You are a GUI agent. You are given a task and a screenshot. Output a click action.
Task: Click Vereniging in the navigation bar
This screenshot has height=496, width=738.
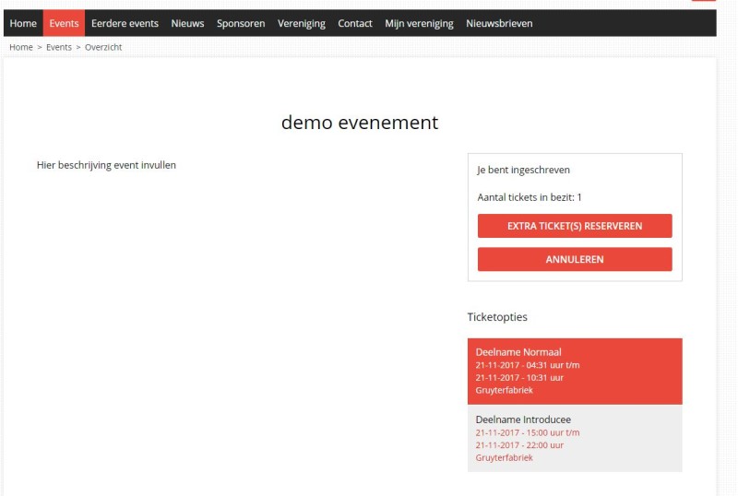[x=302, y=23]
